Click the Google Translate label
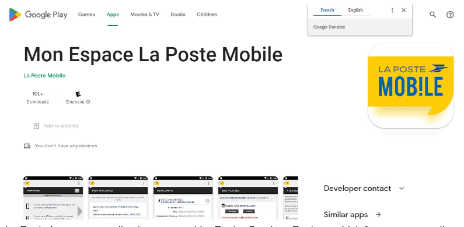Screen dimensions: 464x227 tap(329, 27)
